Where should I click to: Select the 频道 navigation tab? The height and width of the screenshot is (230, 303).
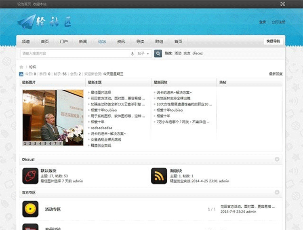point(26,42)
